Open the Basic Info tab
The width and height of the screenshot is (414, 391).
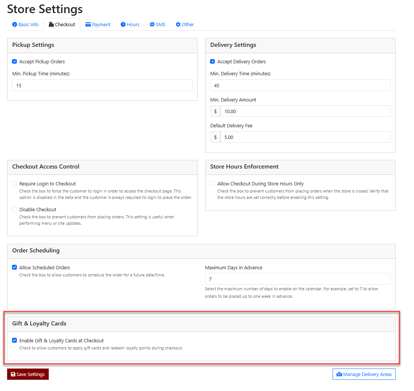(x=25, y=25)
